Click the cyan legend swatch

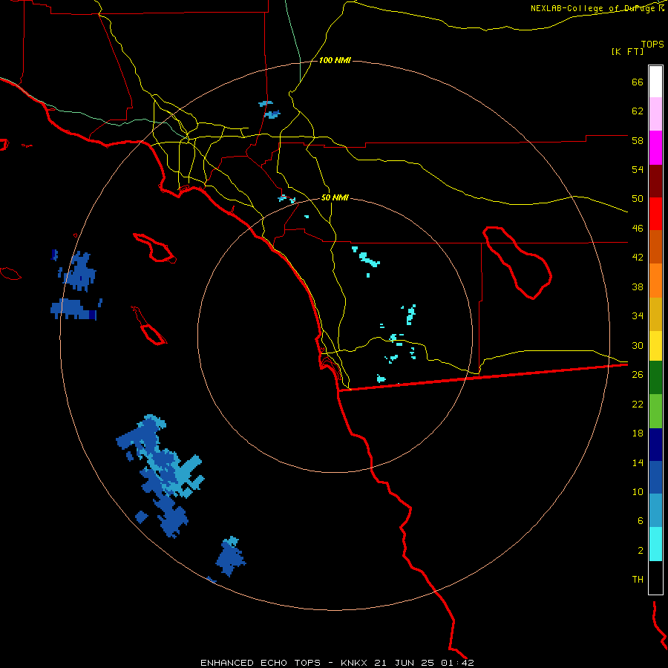point(655,544)
